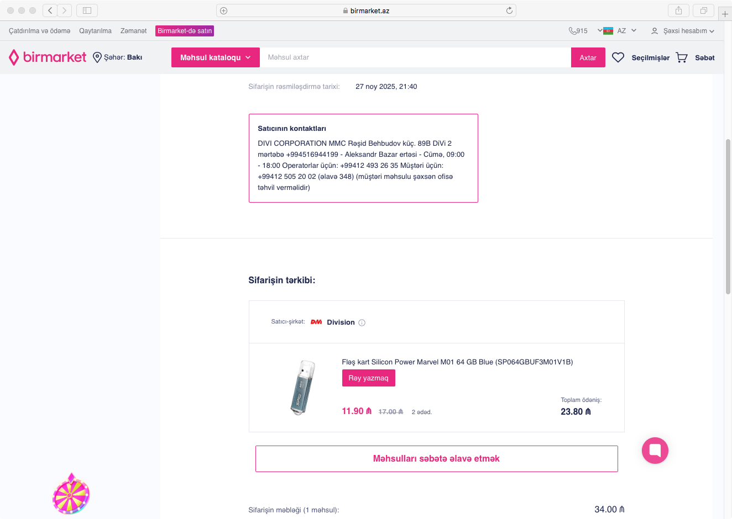Expand the Məhsul kataloqu menu
Screen dimensions: 732x519
pos(215,57)
